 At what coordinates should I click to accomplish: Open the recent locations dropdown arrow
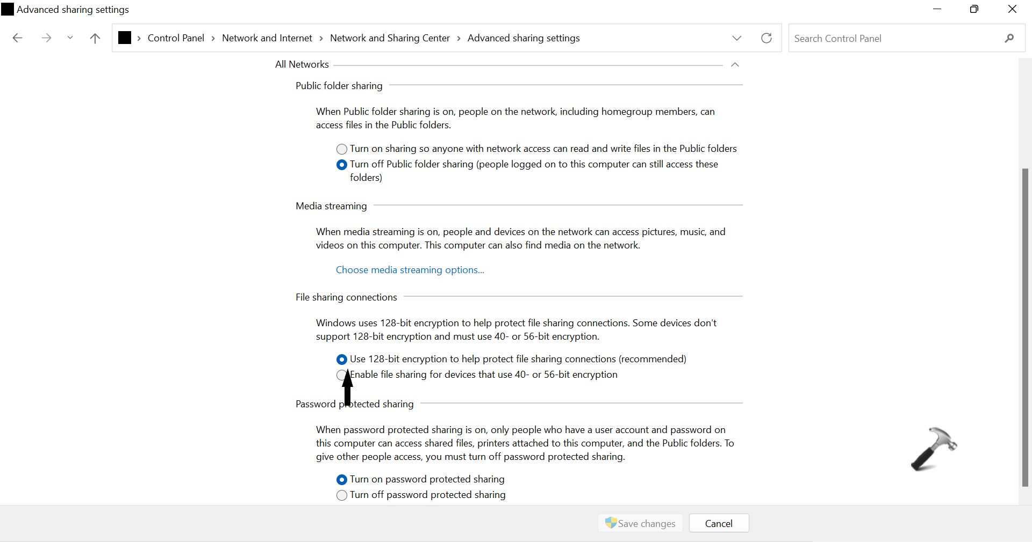pyautogui.click(x=70, y=38)
